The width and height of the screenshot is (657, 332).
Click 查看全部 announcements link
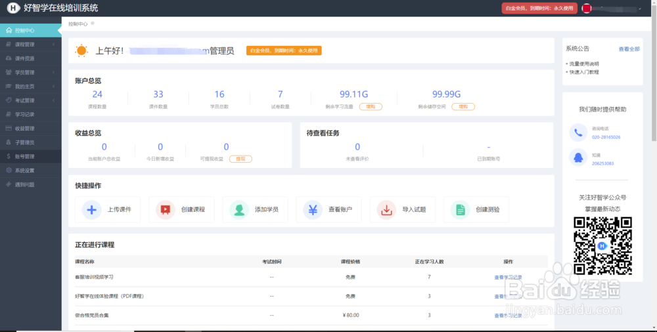tap(629, 49)
